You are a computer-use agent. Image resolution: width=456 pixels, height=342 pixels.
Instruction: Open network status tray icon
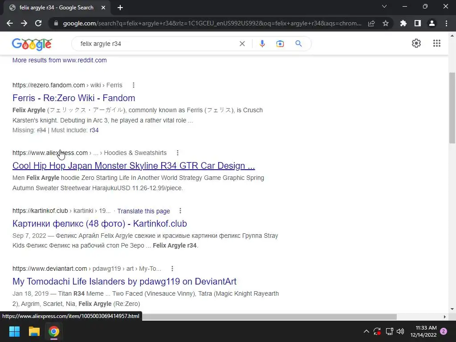pyautogui.click(x=389, y=331)
